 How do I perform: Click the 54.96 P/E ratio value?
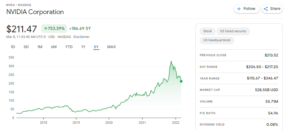coord(273,113)
